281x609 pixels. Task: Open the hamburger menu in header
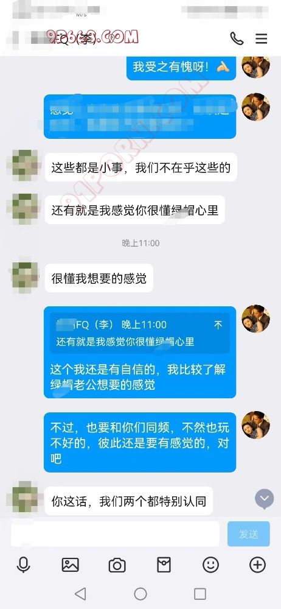pos(261,38)
